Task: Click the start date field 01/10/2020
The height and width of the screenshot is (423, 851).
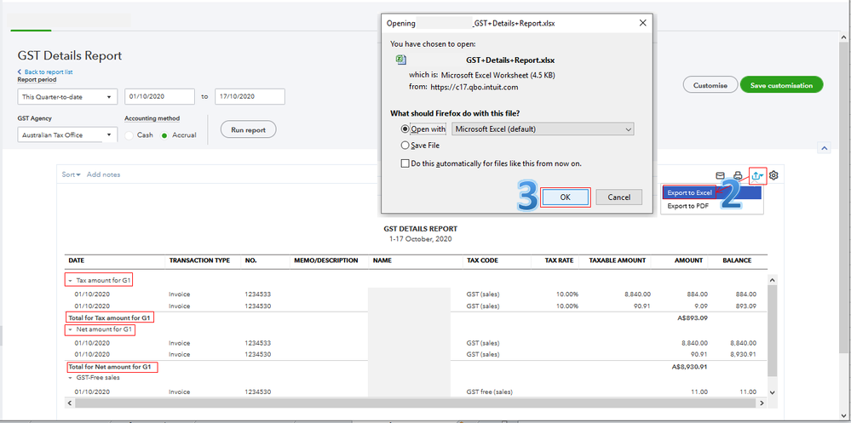Action: 159,96
